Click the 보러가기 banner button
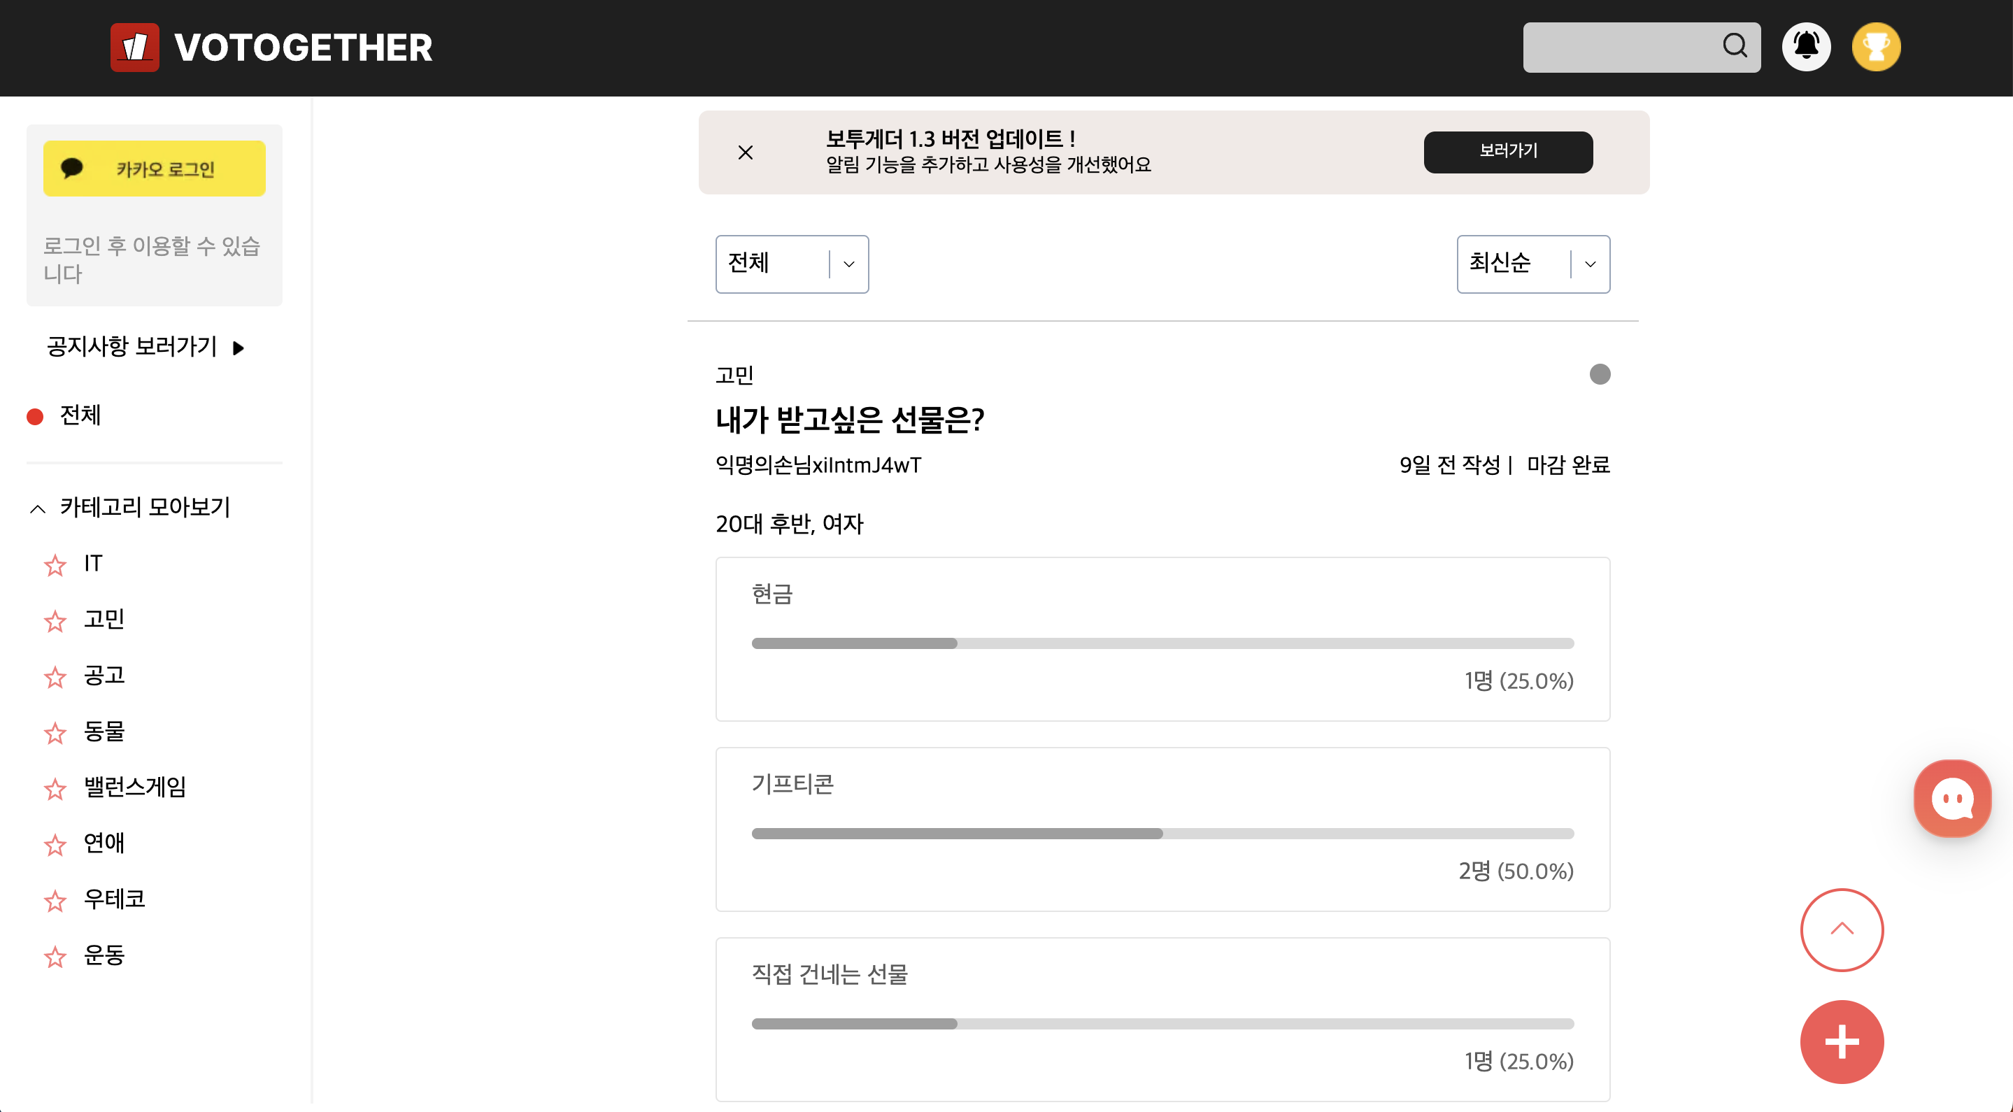This screenshot has width=2013, height=1112. tap(1507, 152)
